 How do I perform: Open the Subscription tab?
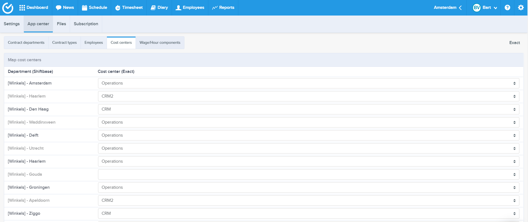coord(86,24)
